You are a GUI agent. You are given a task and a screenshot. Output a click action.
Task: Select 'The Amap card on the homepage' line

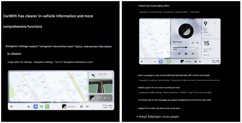click(x=175, y=100)
